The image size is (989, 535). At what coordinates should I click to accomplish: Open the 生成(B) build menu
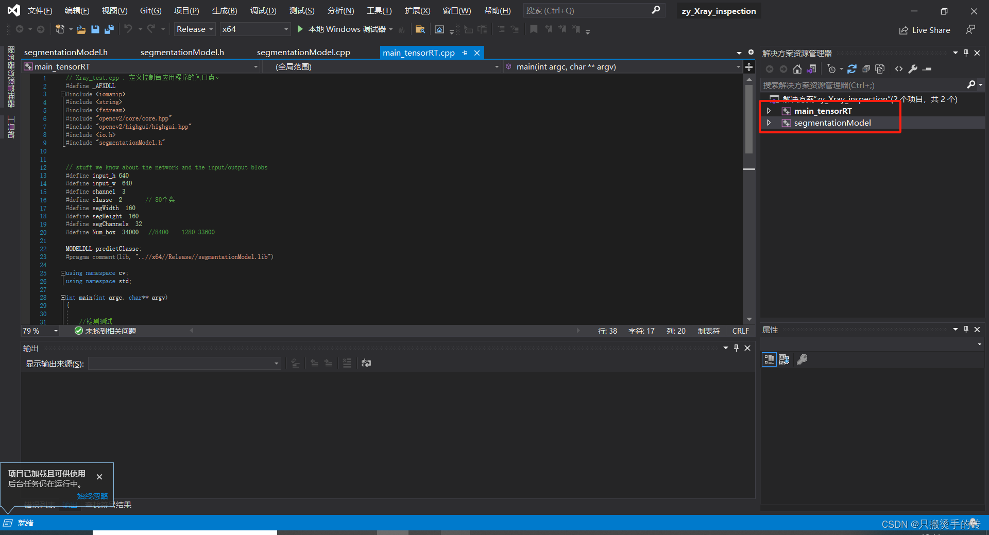click(x=225, y=11)
